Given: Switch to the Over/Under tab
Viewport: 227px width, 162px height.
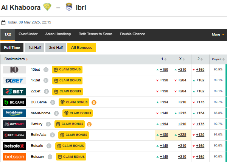Looking at the screenshot, I should (28, 34).
